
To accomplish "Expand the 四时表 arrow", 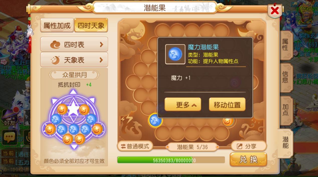I will (x=101, y=45).
